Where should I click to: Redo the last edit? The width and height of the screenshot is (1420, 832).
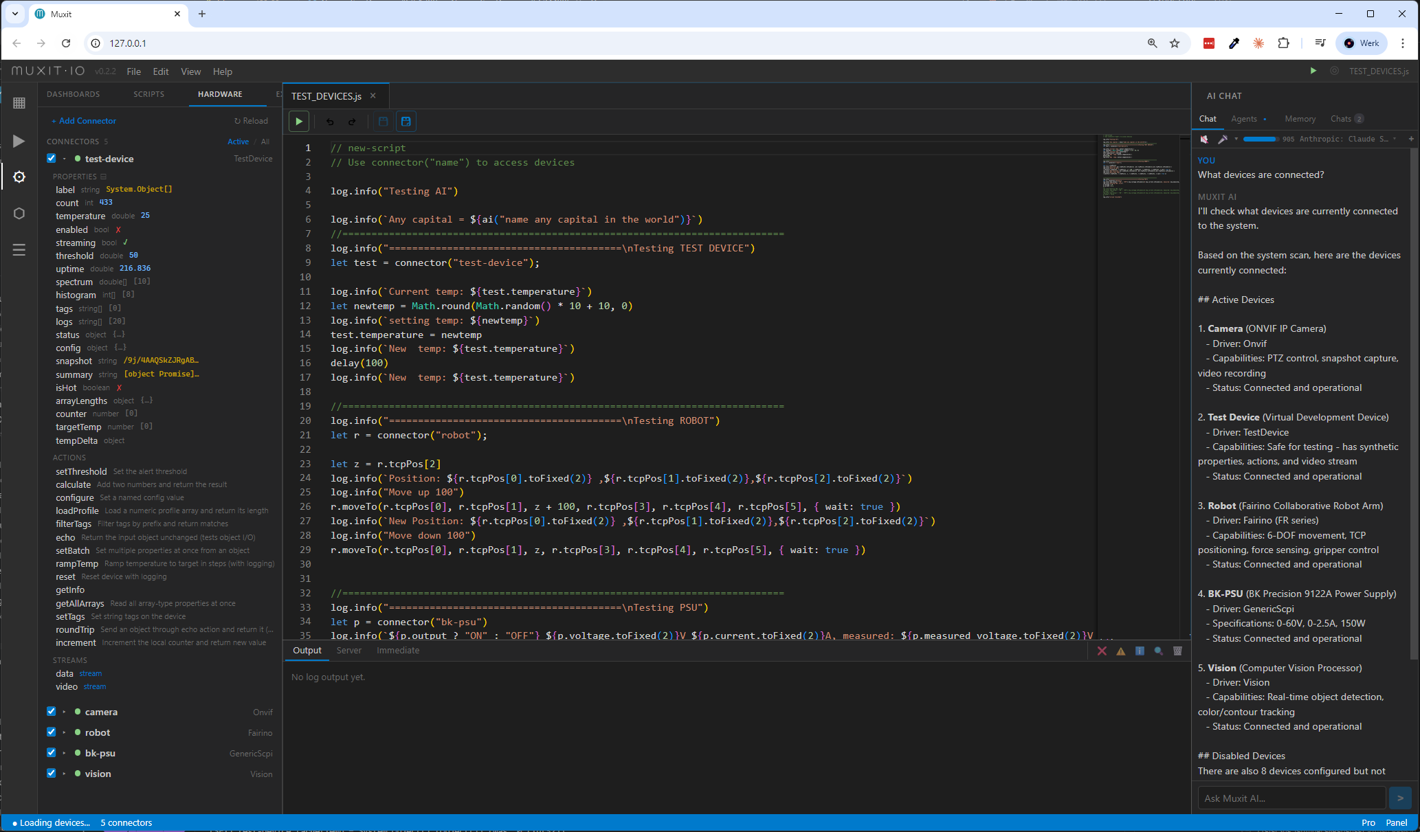point(352,121)
